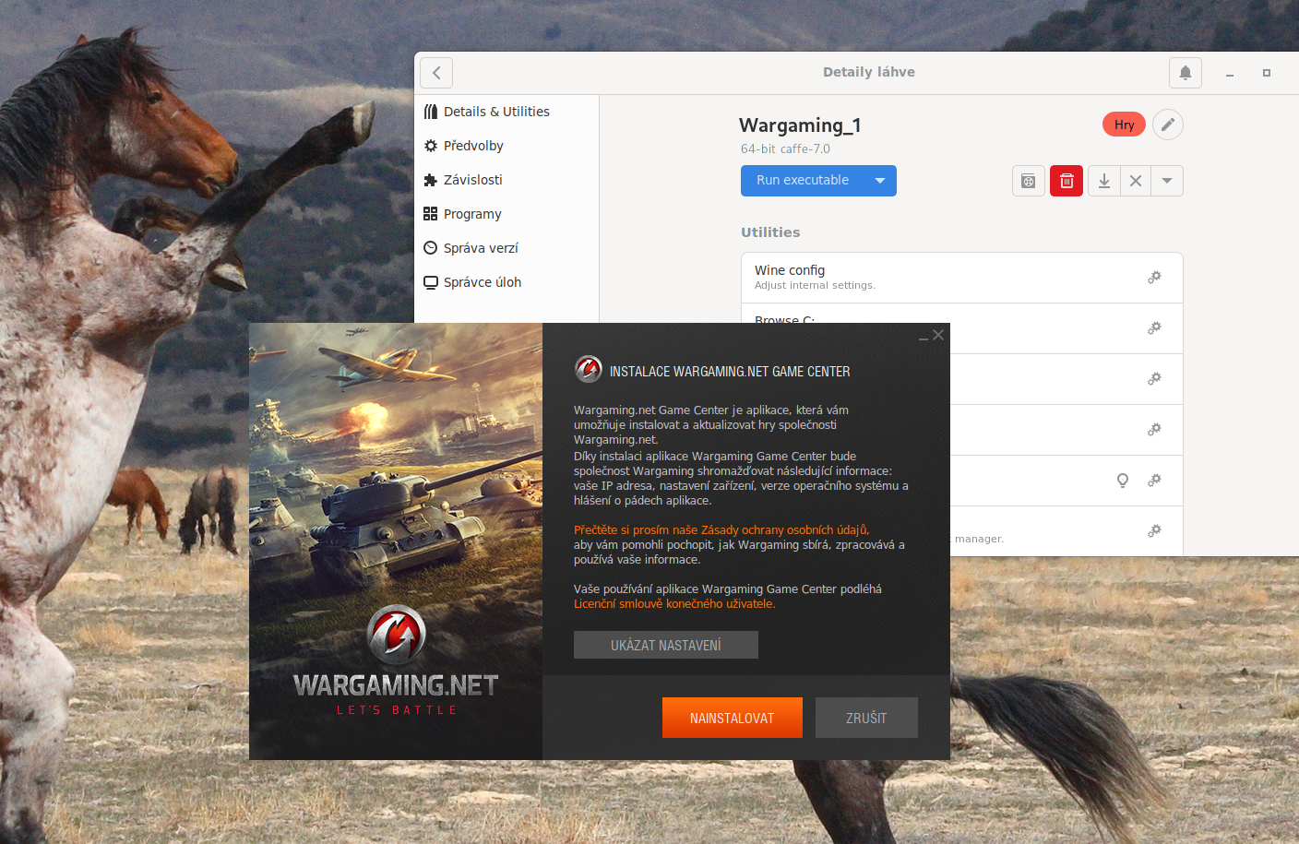Image resolution: width=1299 pixels, height=844 pixels.
Task: Open Details & Utilities section
Action: pyautogui.click(x=506, y=112)
